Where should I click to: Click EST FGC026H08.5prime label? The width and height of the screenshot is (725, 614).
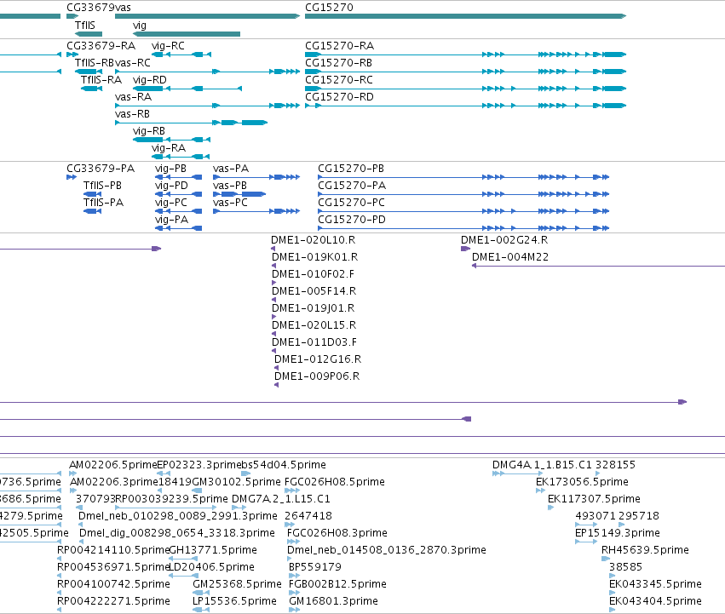[335, 482]
